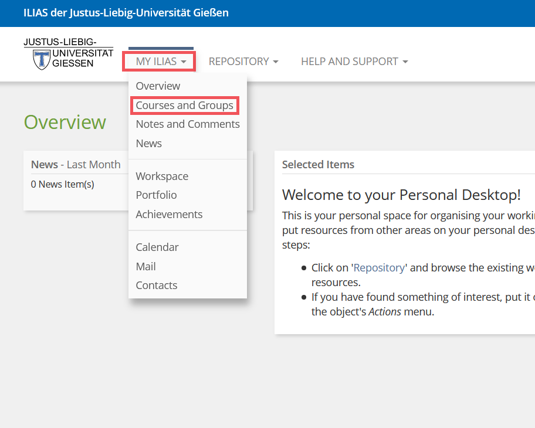
Task: Open Achievements from the dropdown menu
Action: (169, 215)
